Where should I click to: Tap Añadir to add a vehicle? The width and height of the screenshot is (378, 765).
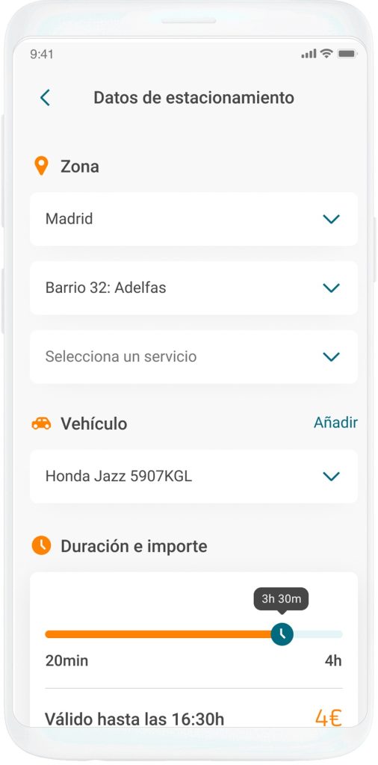[x=335, y=423]
